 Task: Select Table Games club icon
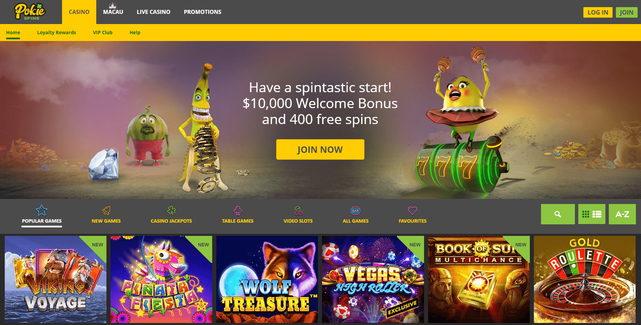[x=238, y=210]
